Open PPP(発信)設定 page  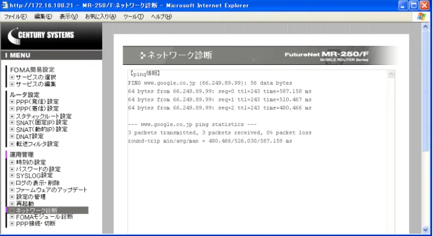tap(37, 101)
